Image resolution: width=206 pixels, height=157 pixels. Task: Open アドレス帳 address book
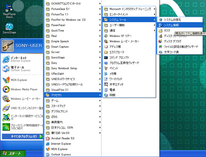pos(129,47)
